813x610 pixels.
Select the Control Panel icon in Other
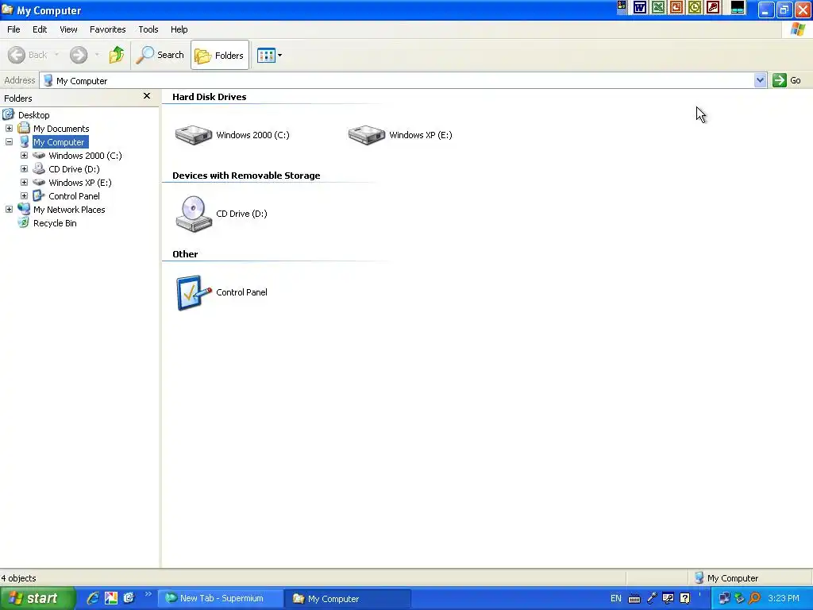194,292
